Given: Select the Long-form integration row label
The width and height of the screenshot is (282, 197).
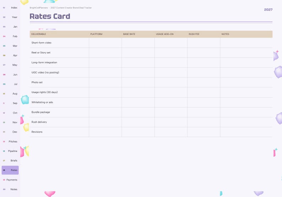Looking at the screenshot, I should [44, 62].
